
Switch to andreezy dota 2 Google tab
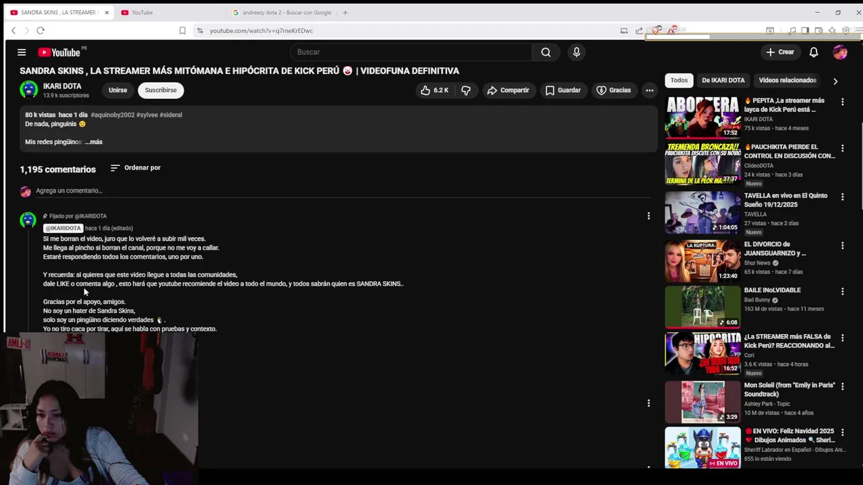282,12
